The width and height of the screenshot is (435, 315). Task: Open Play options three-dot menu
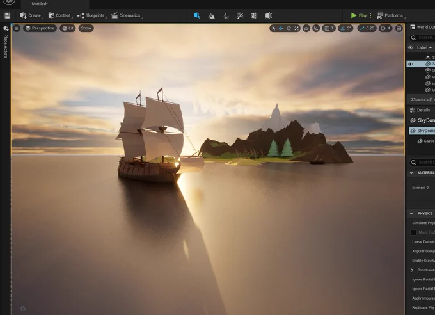(x=370, y=15)
